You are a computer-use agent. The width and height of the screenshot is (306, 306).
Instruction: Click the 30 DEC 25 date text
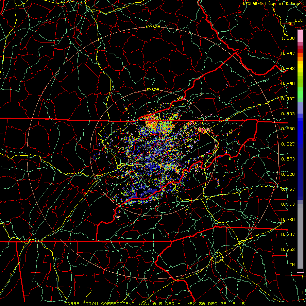tap(211, 304)
